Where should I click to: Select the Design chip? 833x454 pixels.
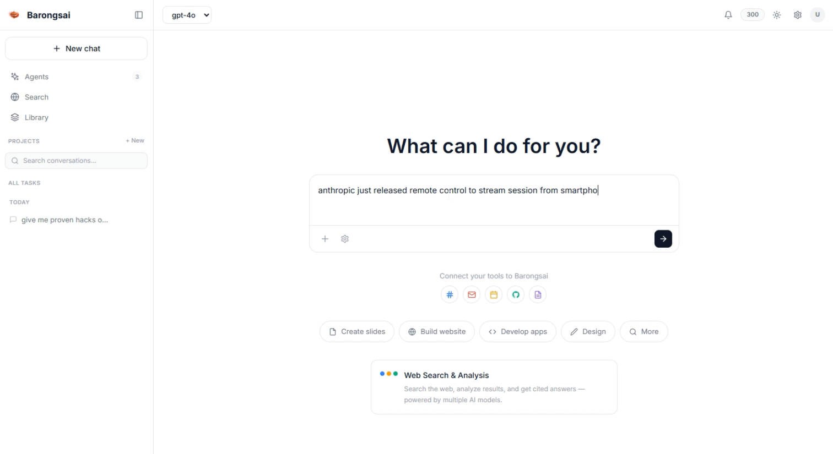point(588,332)
